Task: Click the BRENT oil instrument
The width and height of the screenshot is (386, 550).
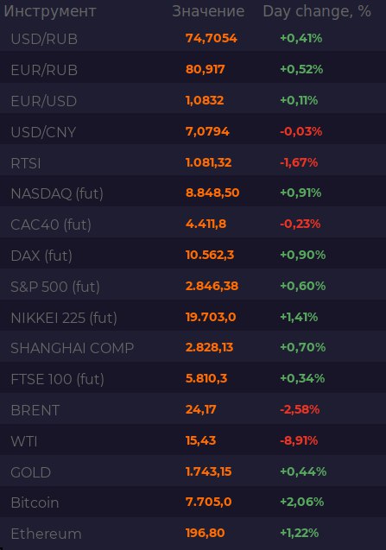Action: pos(193,409)
